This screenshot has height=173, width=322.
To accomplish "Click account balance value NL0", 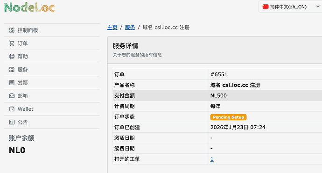I will click(17, 150).
